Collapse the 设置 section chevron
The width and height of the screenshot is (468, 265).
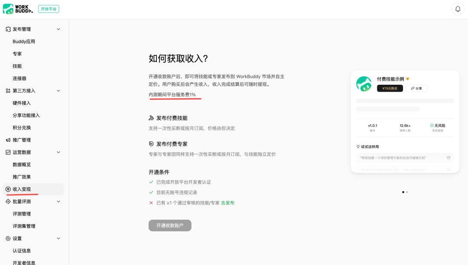pyautogui.click(x=58, y=239)
